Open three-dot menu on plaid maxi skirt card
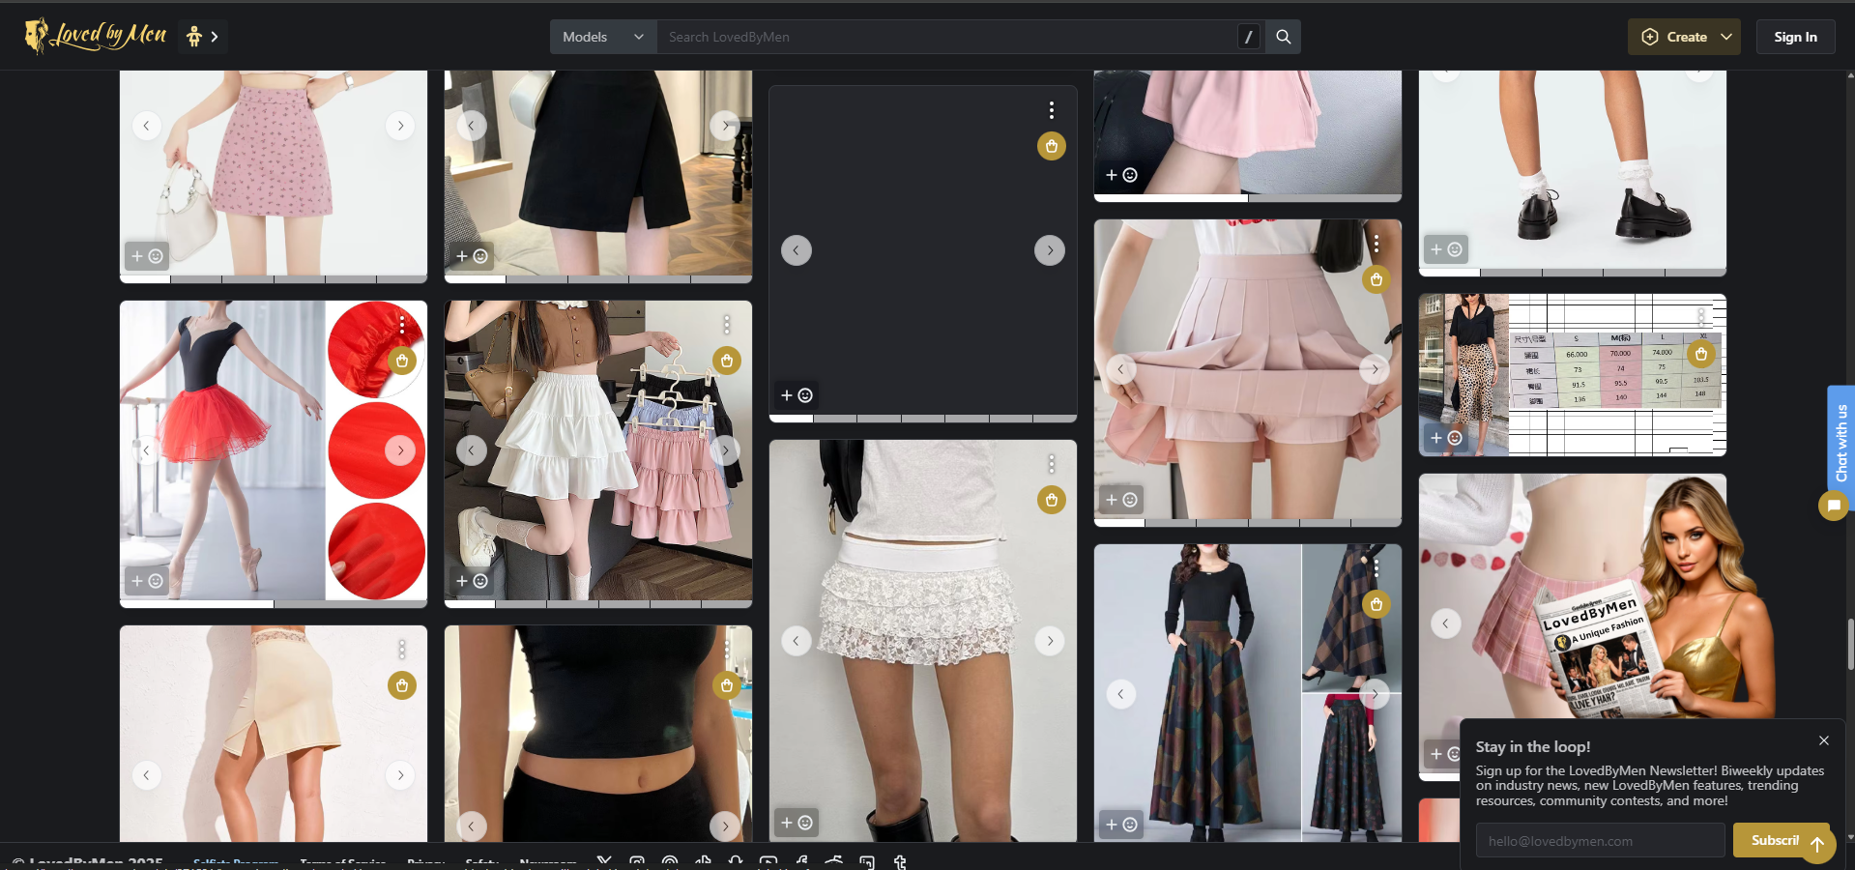1855x870 pixels. (1377, 568)
